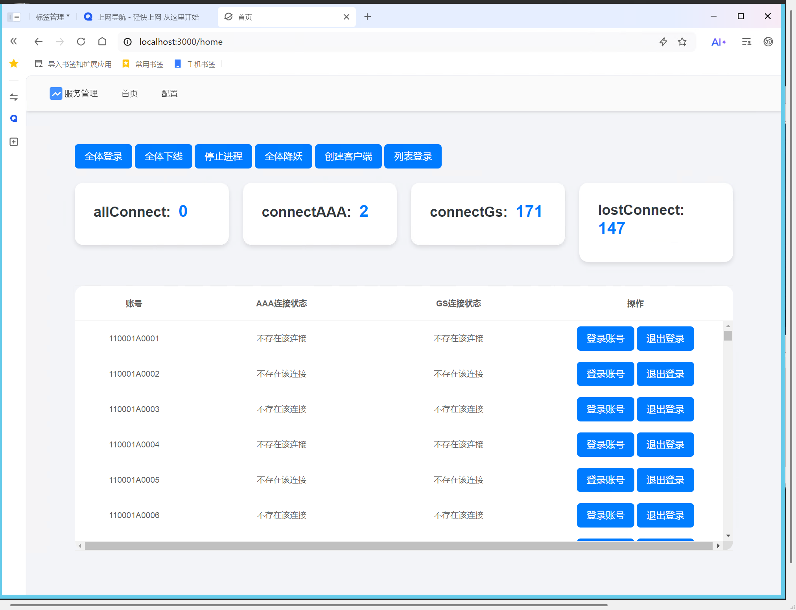
Task: Click the sidebar switch arrows icon
Action: pos(14,97)
